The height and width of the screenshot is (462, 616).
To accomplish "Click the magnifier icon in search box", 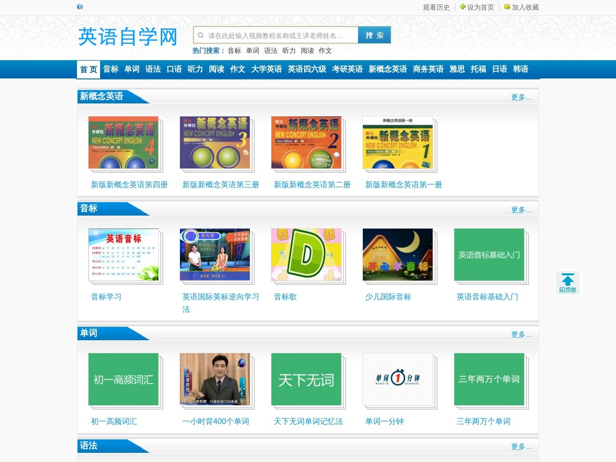I will 201,35.
